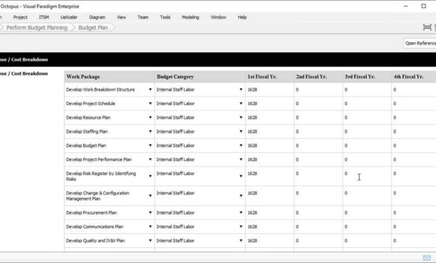The image size is (436, 263).
Task: Expand Work Package dropdown for Develop Work Breakdown Structure
Action: (150, 89)
